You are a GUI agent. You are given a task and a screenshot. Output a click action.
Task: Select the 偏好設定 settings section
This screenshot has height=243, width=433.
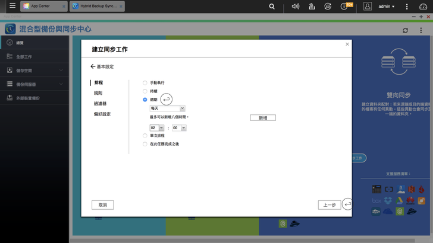[x=102, y=114]
